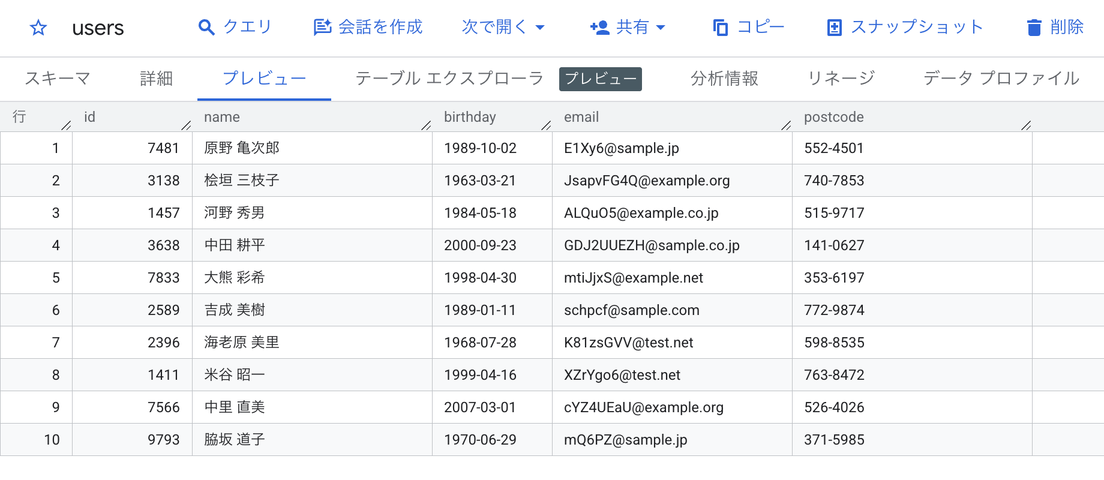
Task: Switch to the 分析情報 tab
Action: click(724, 79)
